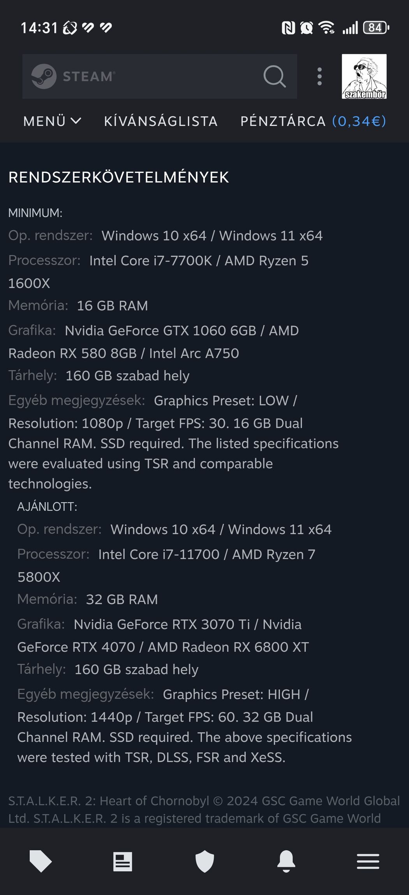Open the szakembör profile avatar
The width and height of the screenshot is (409, 895).
(364, 76)
